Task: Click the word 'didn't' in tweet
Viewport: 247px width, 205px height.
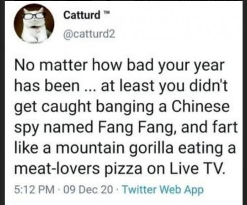Action: 208,85
